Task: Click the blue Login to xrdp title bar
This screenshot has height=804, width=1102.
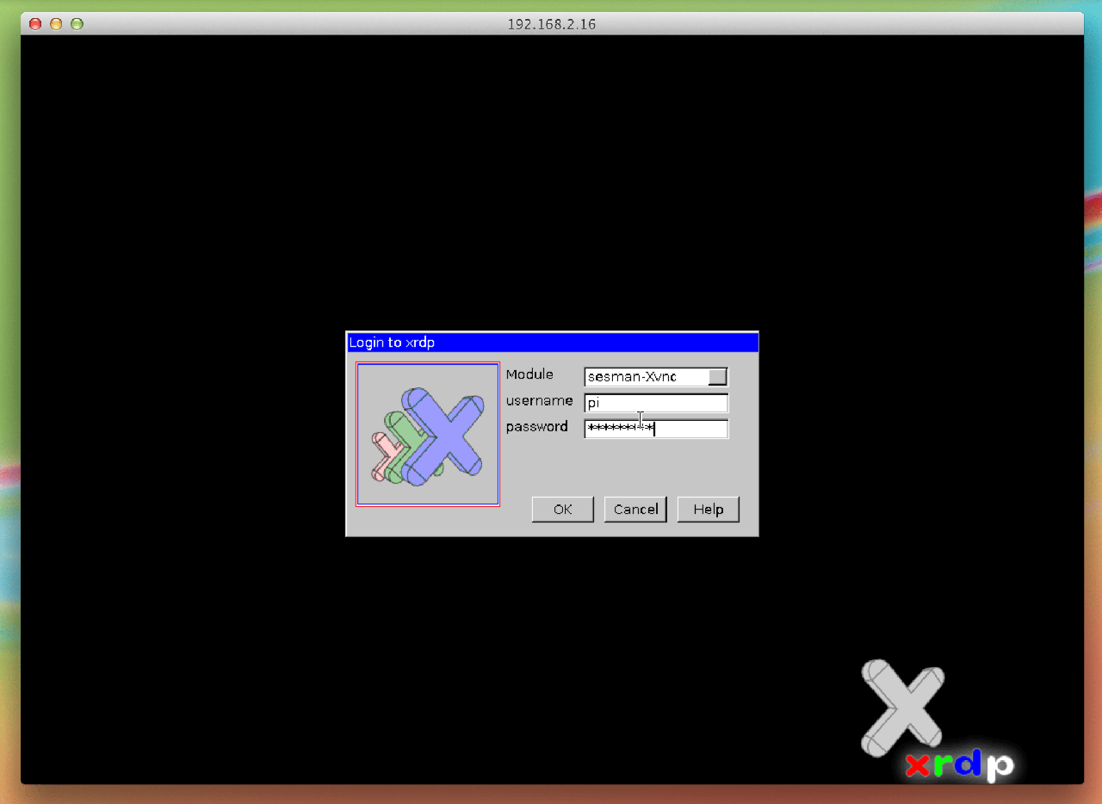Action: (x=552, y=343)
